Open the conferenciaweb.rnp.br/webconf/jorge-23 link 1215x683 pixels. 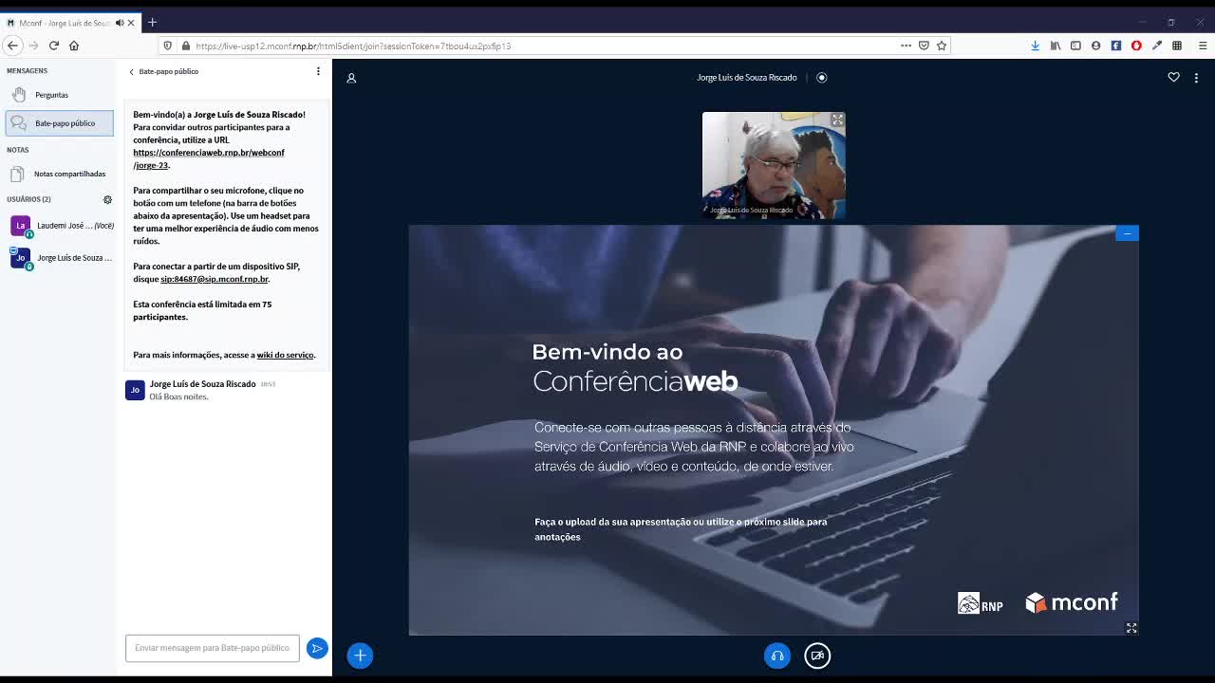208,158
